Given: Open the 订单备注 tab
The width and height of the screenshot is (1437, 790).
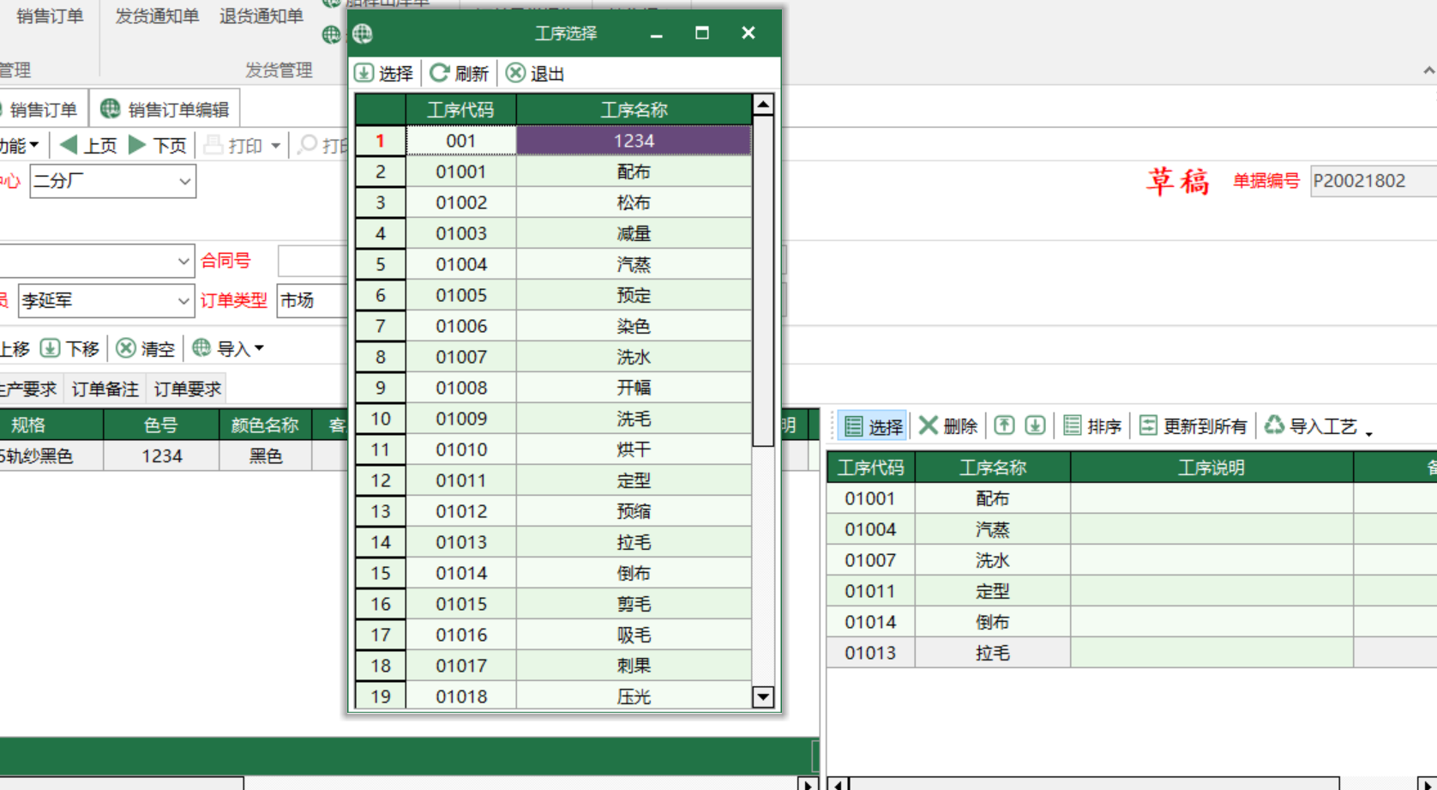Looking at the screenshot, I should pos(105,389).
